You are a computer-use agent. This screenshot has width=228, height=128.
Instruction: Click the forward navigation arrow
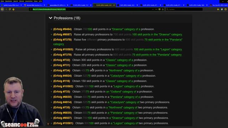pos(6,9)
